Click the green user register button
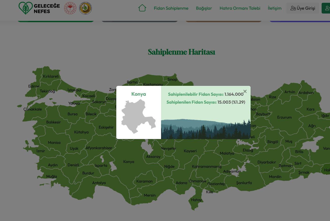This screenshot has height=221, width=330. point(327,8)
